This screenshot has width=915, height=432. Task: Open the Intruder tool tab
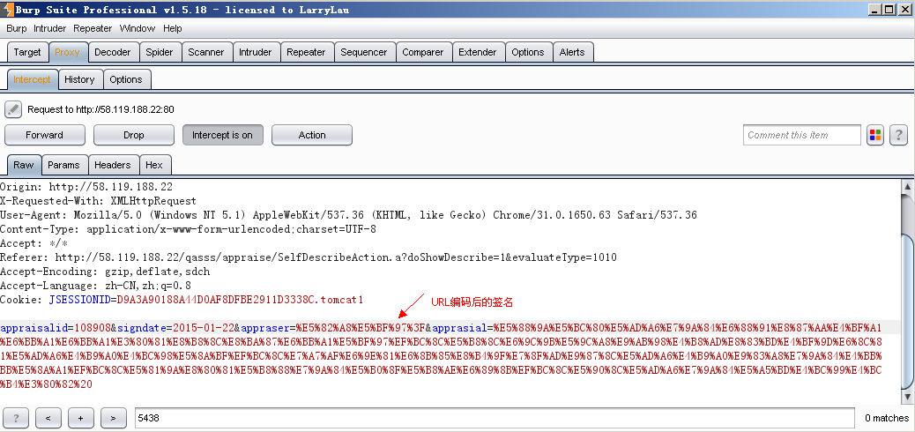click(255, 52)
